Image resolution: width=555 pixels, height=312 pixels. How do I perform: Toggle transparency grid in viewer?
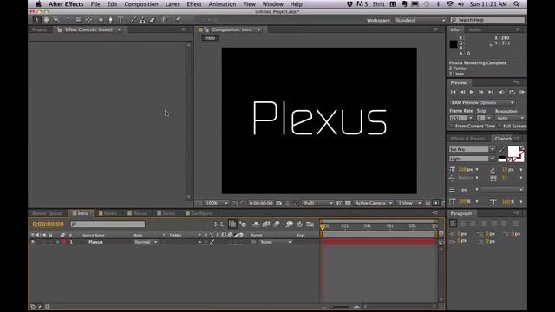(348, 203)
